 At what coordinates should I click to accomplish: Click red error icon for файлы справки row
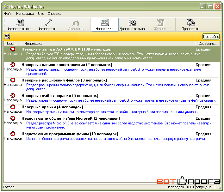coord(13,95)
